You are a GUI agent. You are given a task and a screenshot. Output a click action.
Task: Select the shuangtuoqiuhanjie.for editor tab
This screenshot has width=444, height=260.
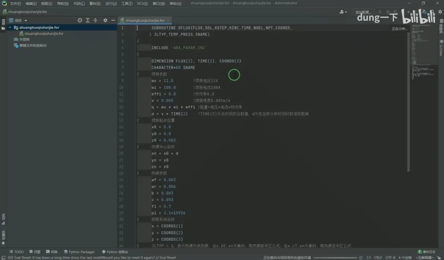pyautogui.click(x=145, y=20)
